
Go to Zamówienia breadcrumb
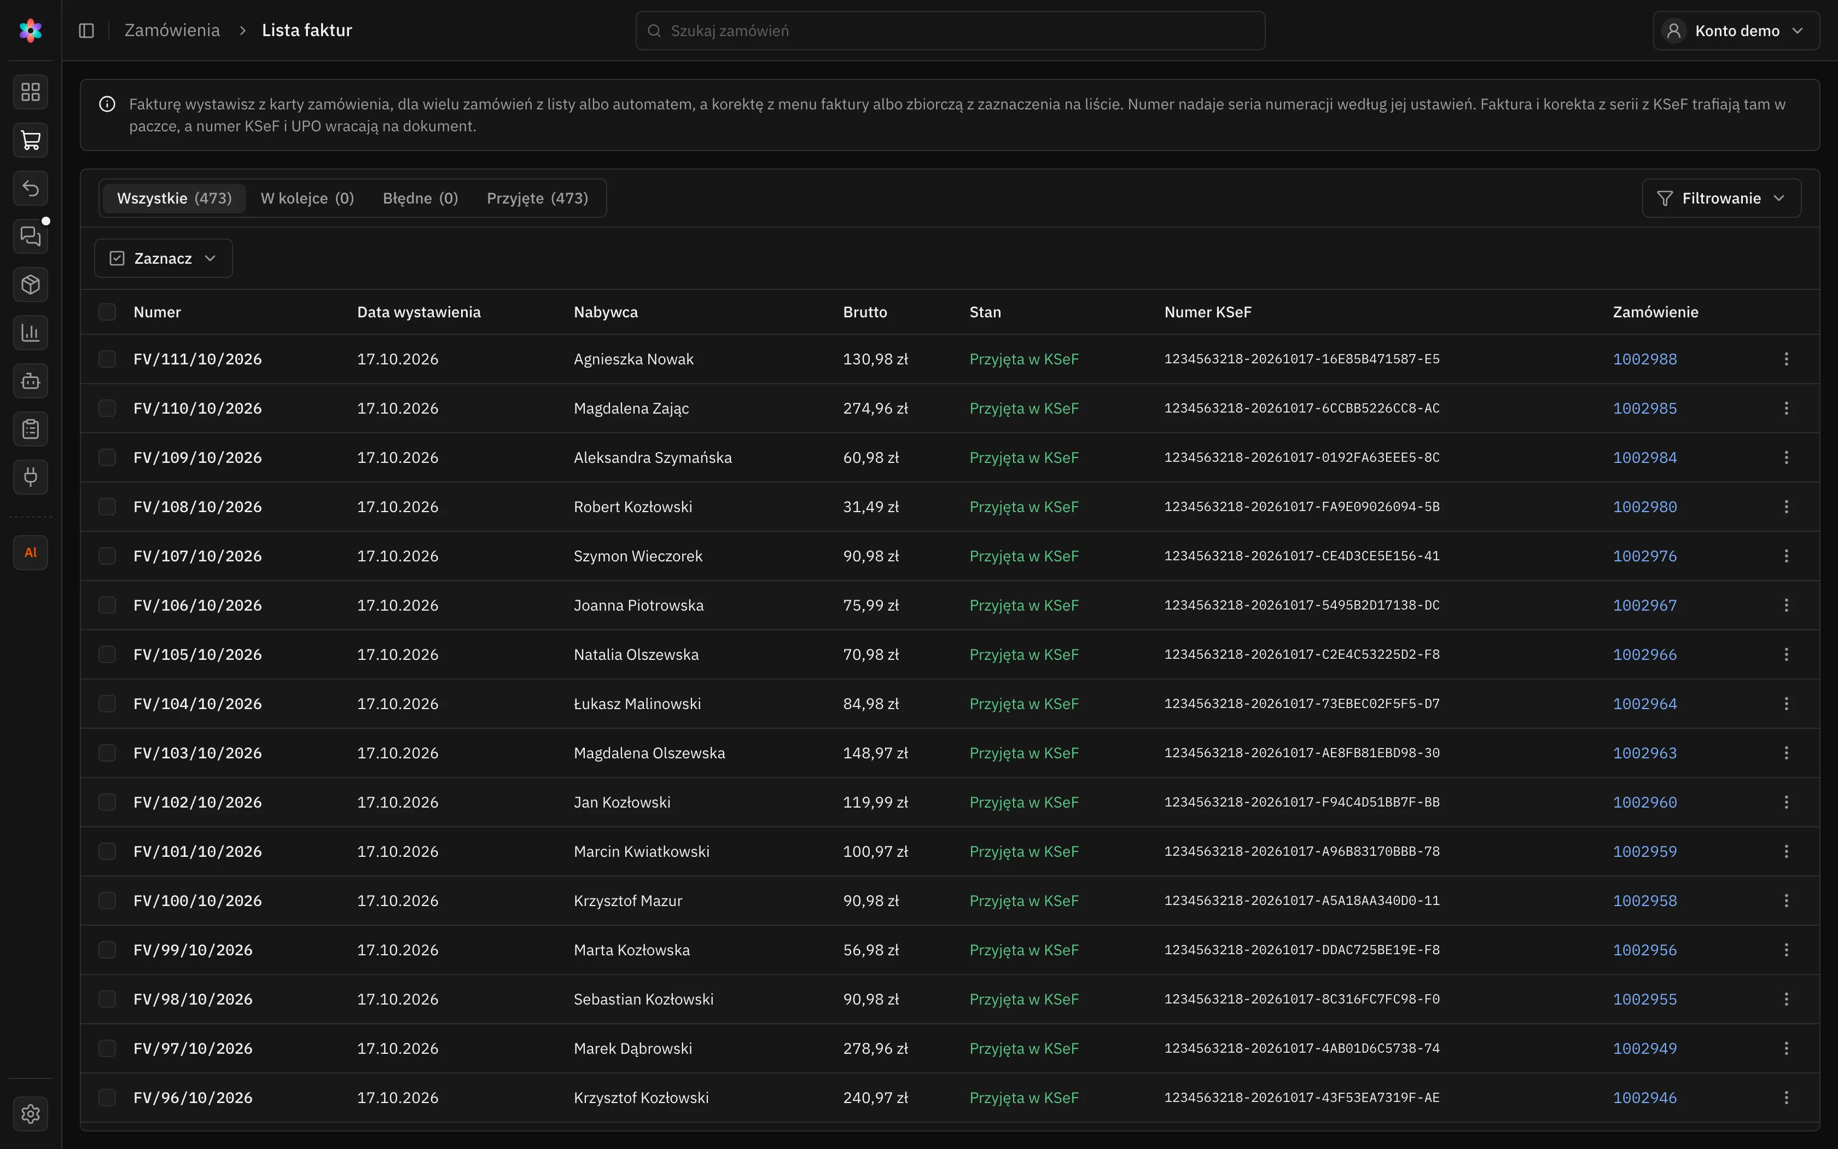coord(172,31)
